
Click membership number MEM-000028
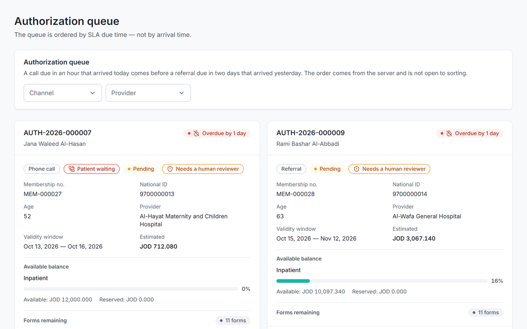pyautogui.click(x=296, y=194)
